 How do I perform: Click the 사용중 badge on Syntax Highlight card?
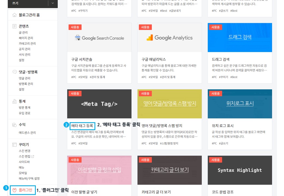click(215, 160)
